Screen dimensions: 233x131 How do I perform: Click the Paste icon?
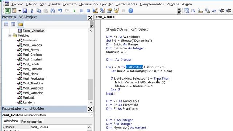(x=46, y=11)
